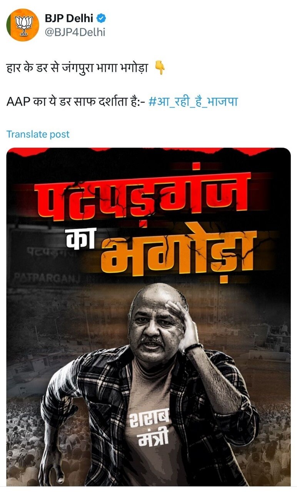
Task: Open the BJP Delhi profile avatar
Action: tap(23, 25)
